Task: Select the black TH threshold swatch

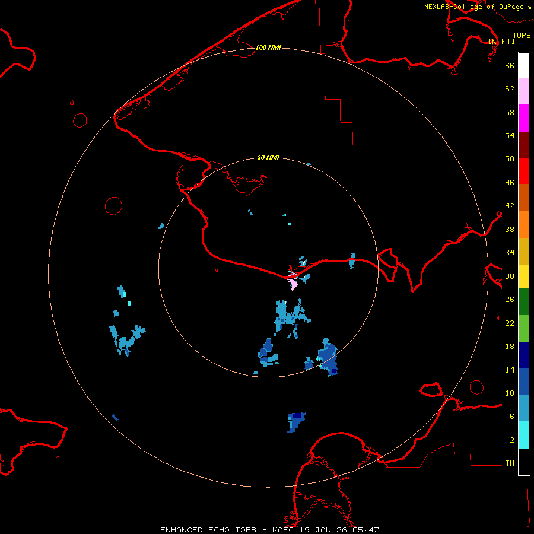Action: click(x=524, y=462)
